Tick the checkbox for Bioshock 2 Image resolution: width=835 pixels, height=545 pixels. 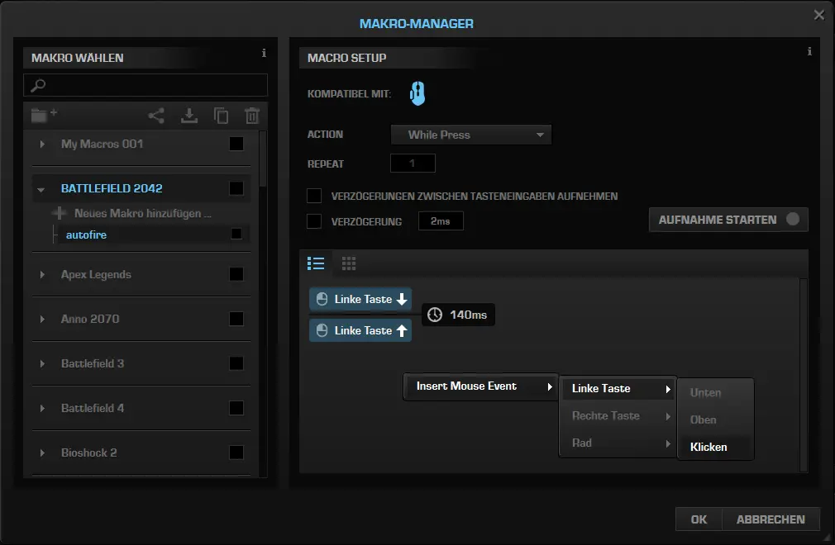coord(236,453)
